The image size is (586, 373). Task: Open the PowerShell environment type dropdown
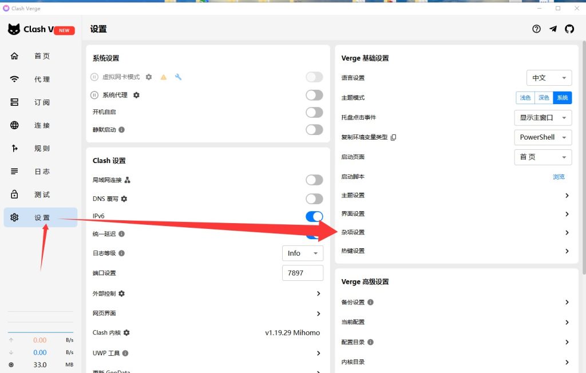(543, 137)
